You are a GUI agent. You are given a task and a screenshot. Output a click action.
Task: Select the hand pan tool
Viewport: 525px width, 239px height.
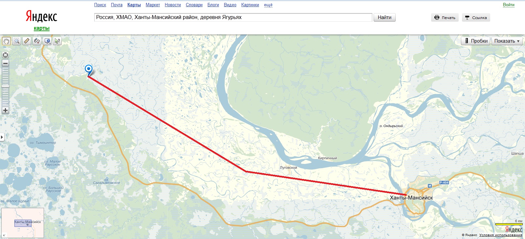(7, 41)
